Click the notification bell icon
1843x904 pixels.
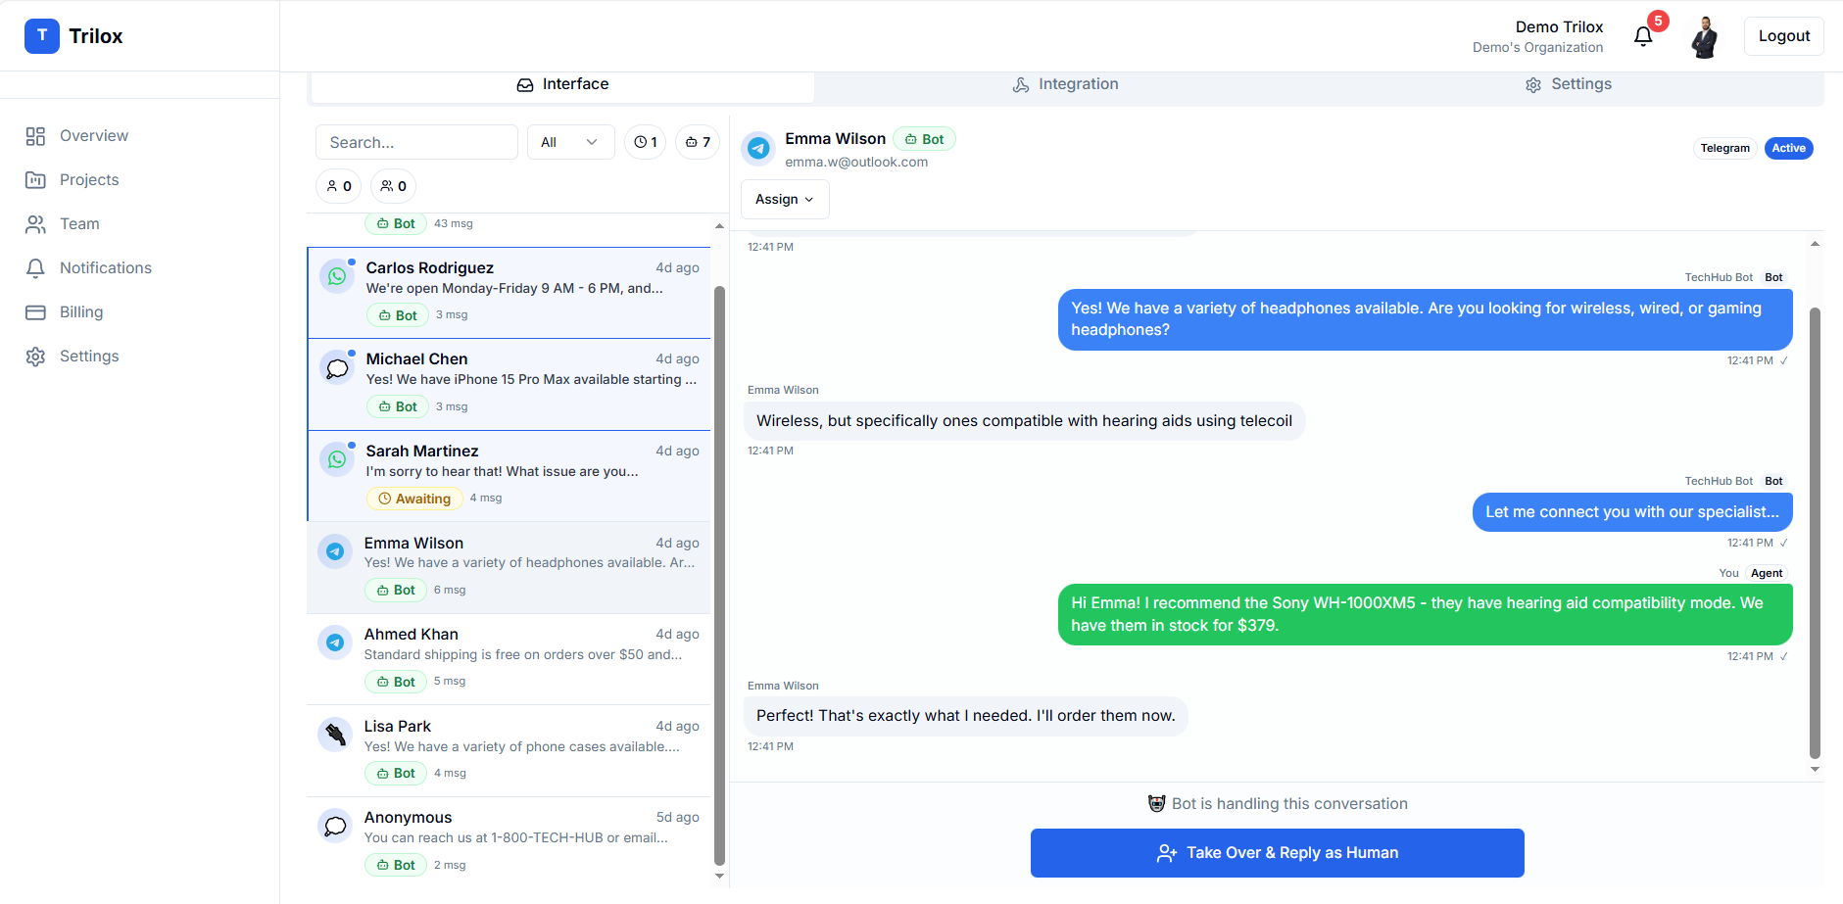1643,37
